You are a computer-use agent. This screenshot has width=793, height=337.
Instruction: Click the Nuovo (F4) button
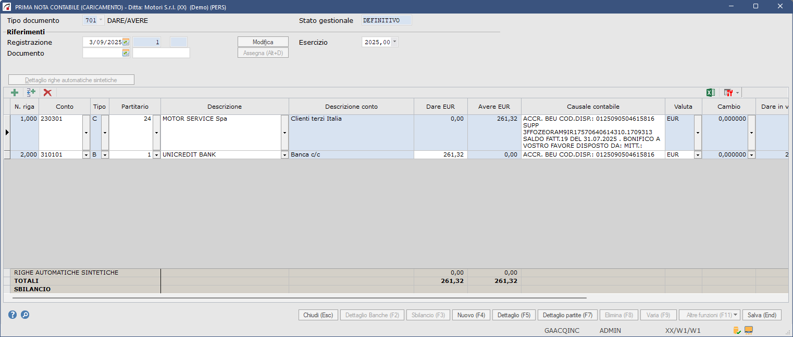coord(471,315)
